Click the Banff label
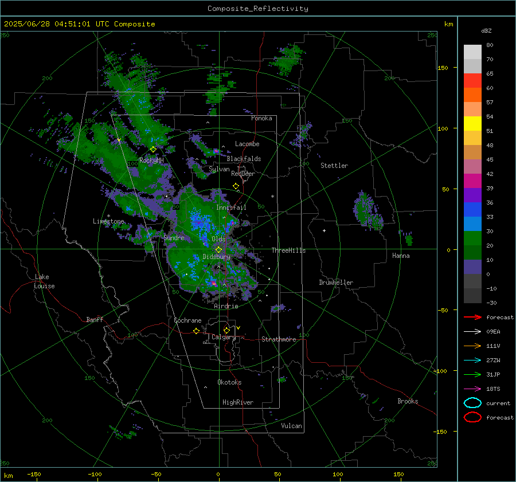 coord(95,319)
